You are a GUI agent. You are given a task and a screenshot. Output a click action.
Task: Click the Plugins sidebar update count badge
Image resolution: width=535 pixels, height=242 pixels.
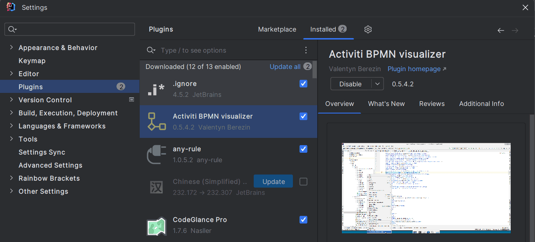click(121, 87)
